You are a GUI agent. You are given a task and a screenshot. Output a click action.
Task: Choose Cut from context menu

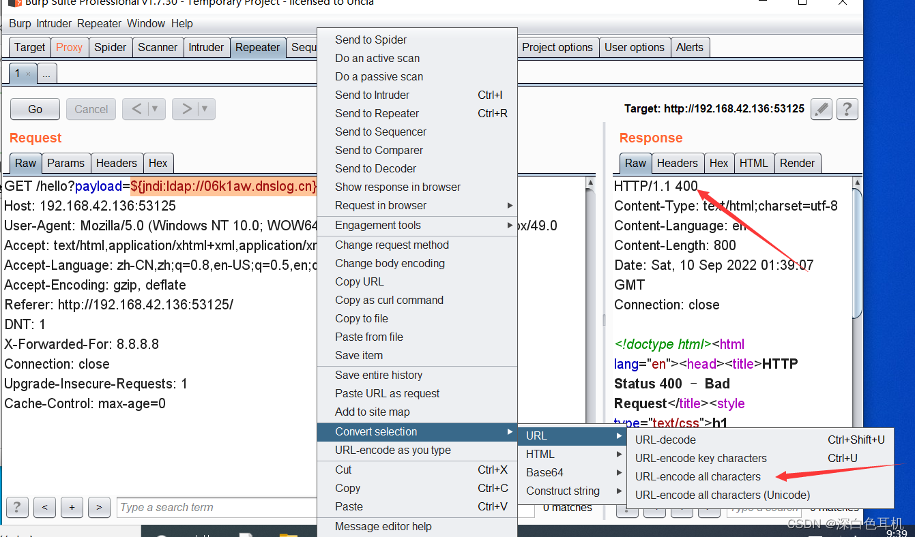point(418,470)
